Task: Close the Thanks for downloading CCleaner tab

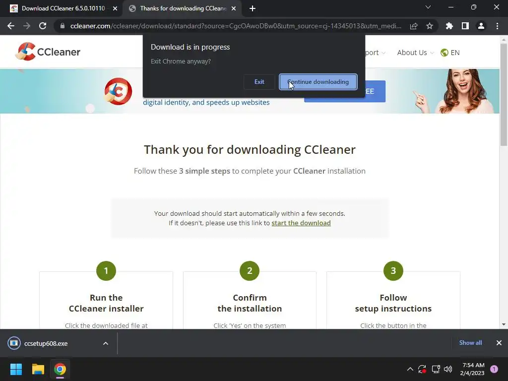Action: tap(234, 8)
